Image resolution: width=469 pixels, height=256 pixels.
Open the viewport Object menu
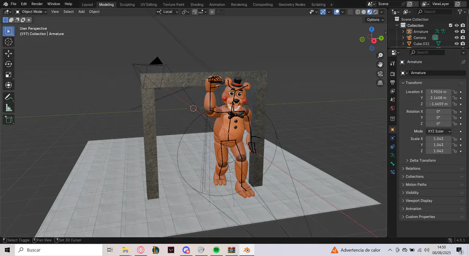(94, 11)
